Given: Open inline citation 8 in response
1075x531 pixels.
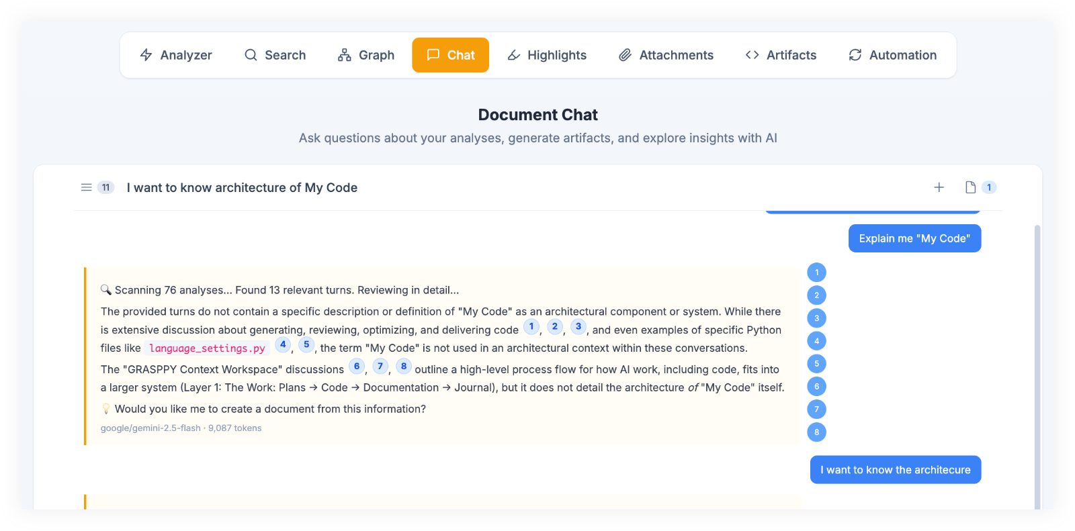Looking at the screenshot, I should [x=404, y=366].
